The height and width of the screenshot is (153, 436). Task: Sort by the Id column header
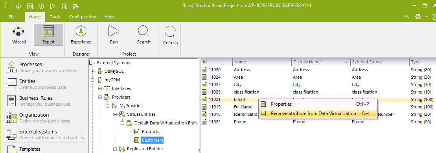point(217,62)
